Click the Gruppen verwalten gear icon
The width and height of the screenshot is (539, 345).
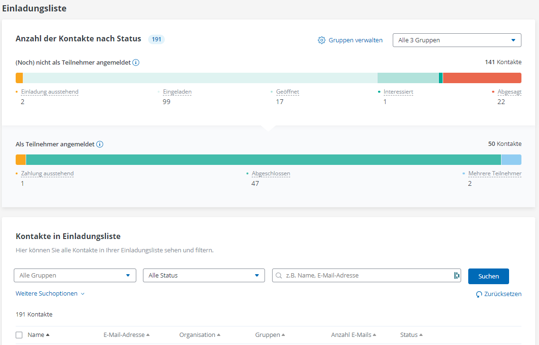[322, 40]
